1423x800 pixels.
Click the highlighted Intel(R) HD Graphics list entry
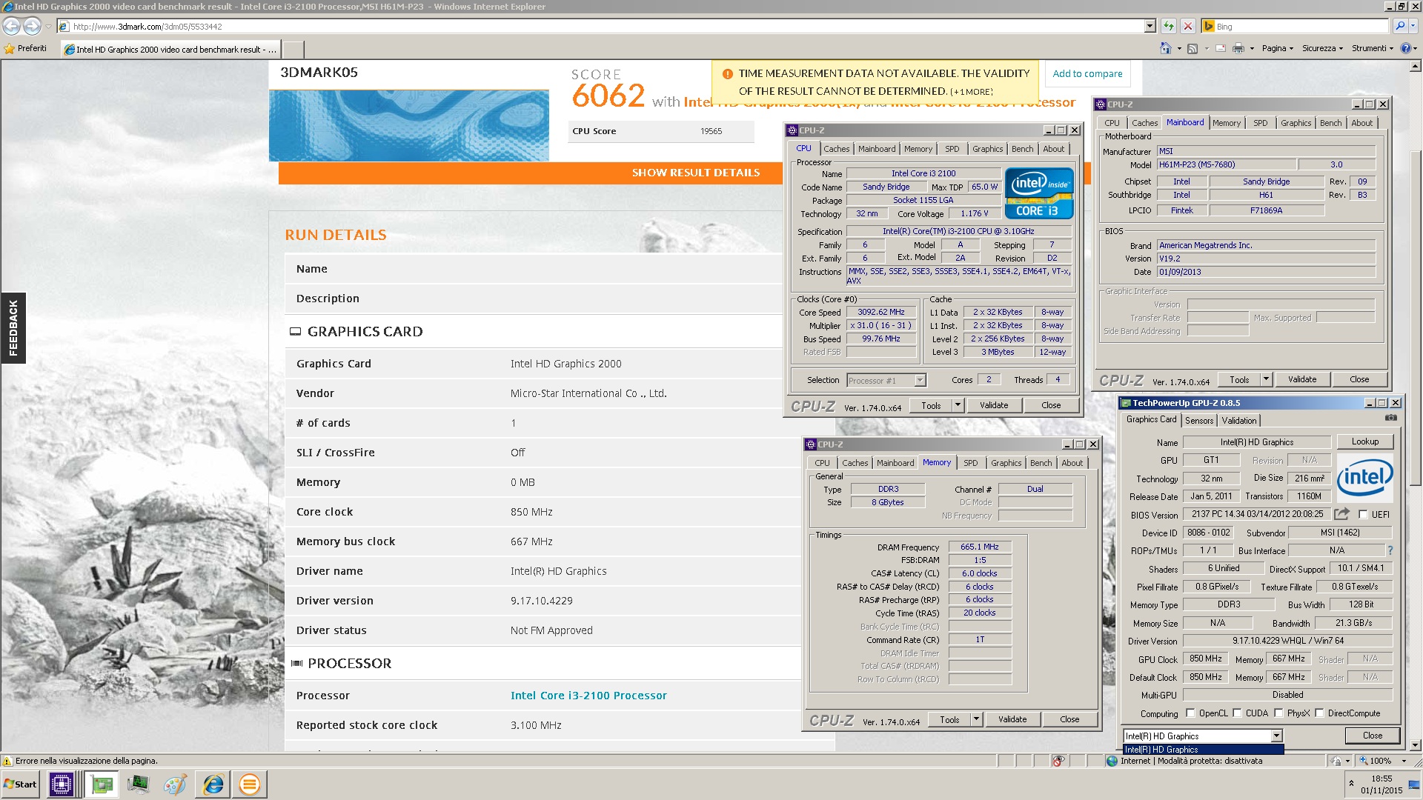coord(1204,749)
